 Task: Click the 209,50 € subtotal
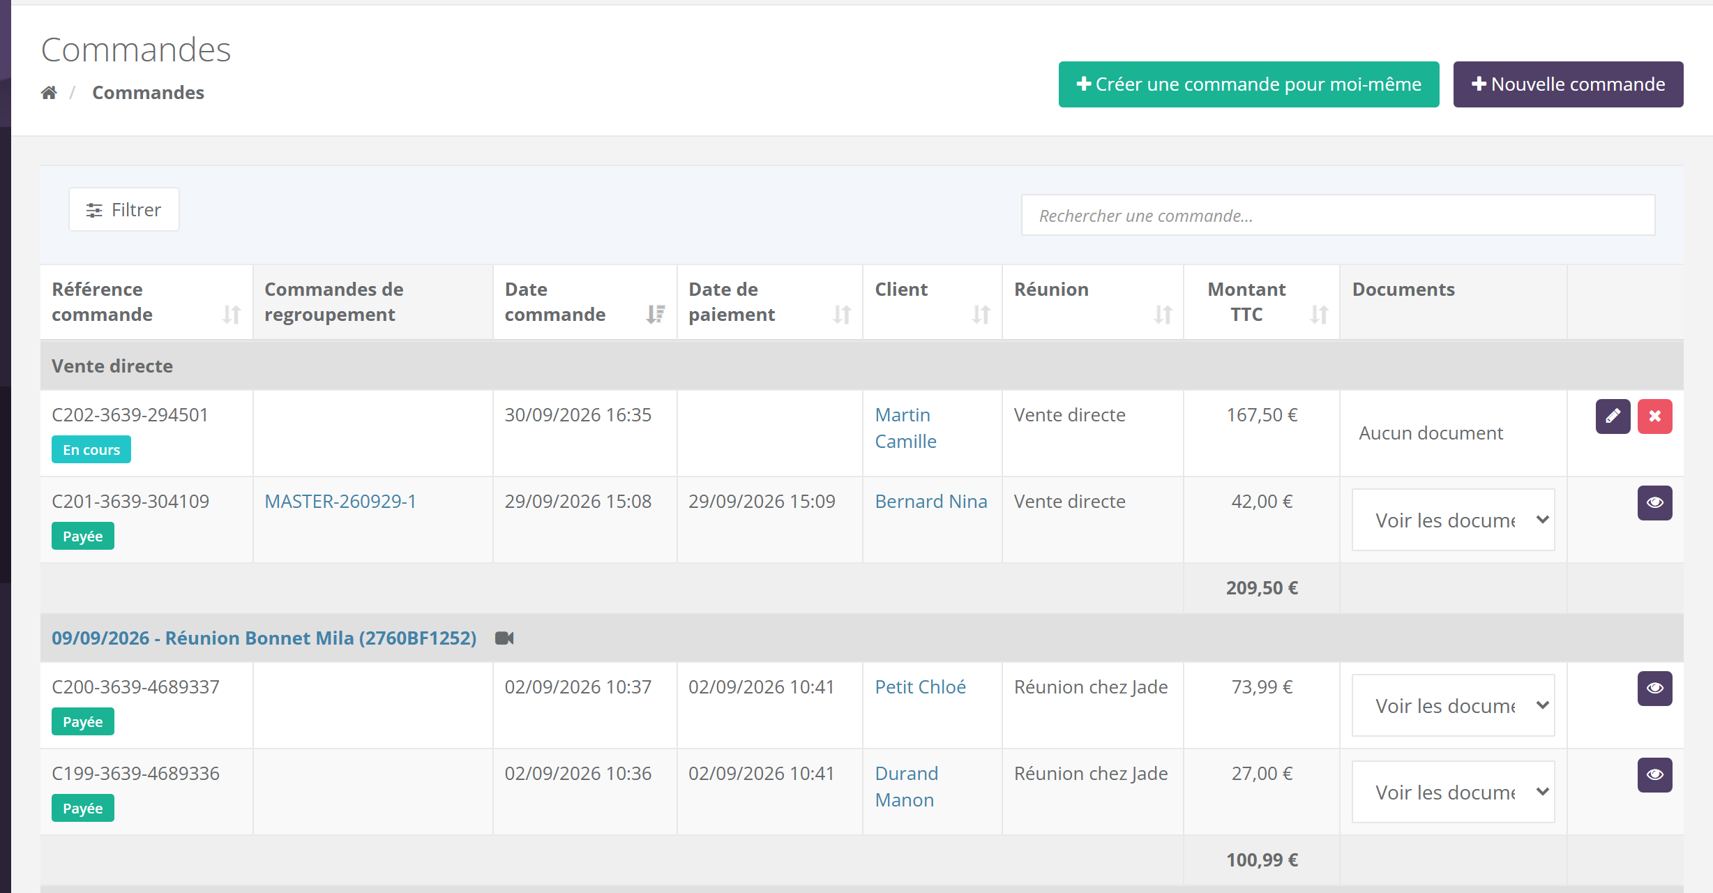click(x=1262, y=588)
